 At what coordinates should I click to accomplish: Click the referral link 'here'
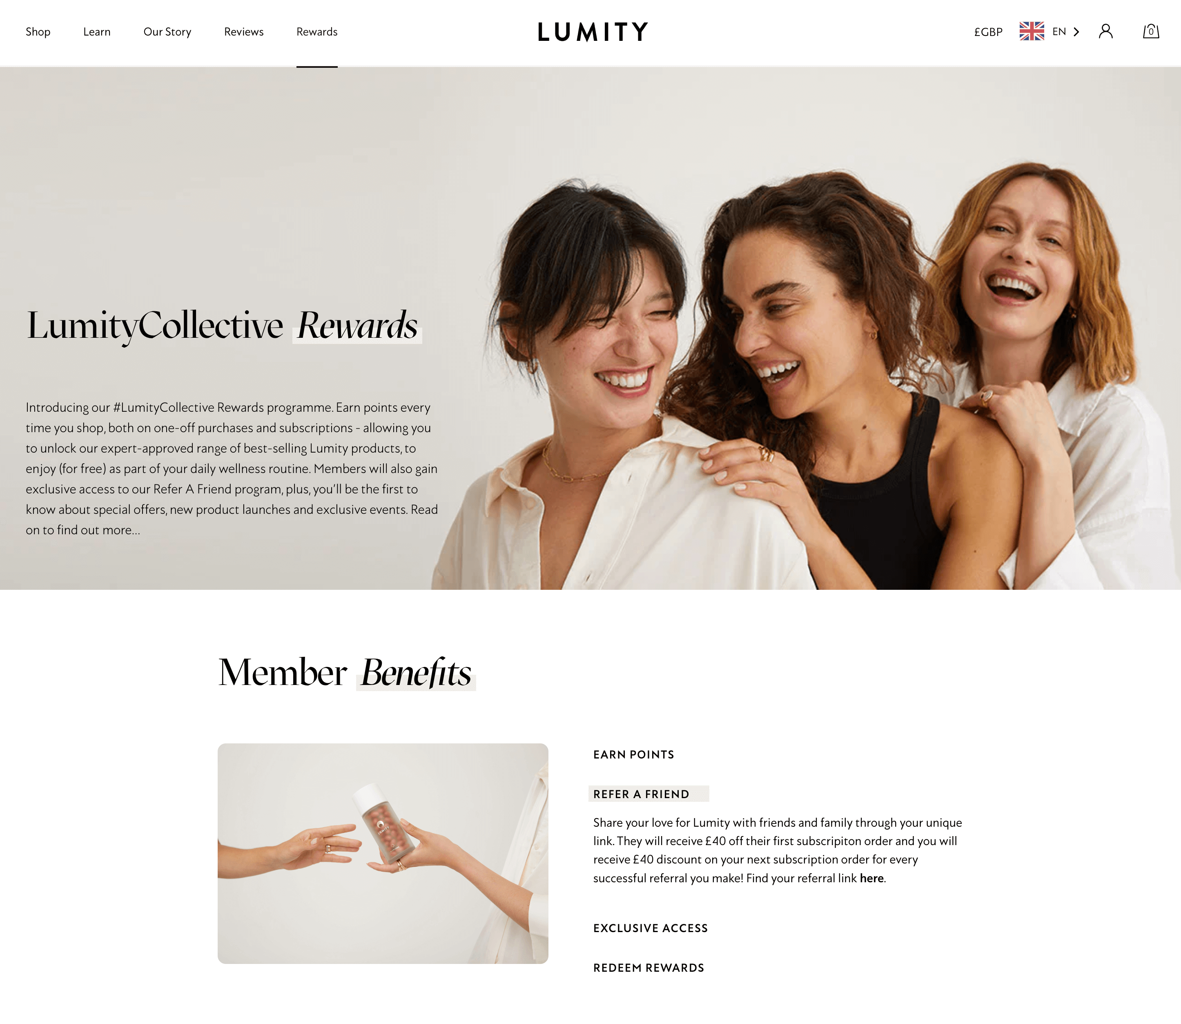pos(871,877)
